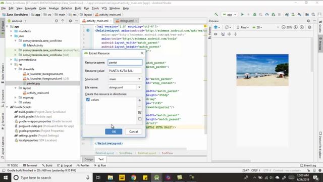Click the Resource name input field
323x182 pixels.
tap(125, 62)
